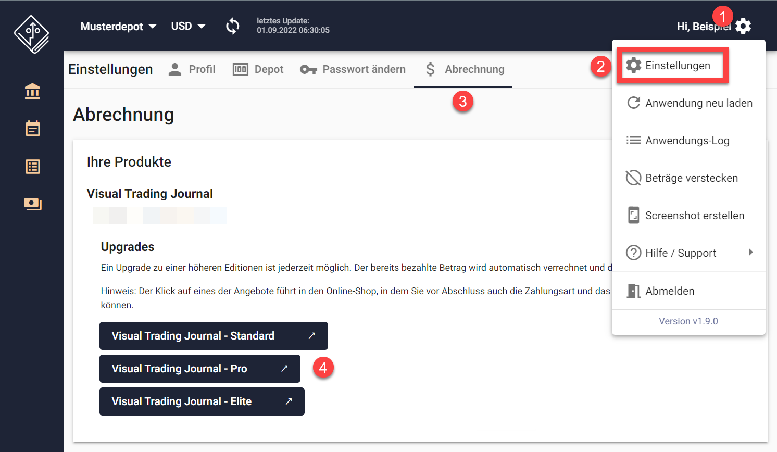
Task: Click the Upgrades heading
Action: 128,247
